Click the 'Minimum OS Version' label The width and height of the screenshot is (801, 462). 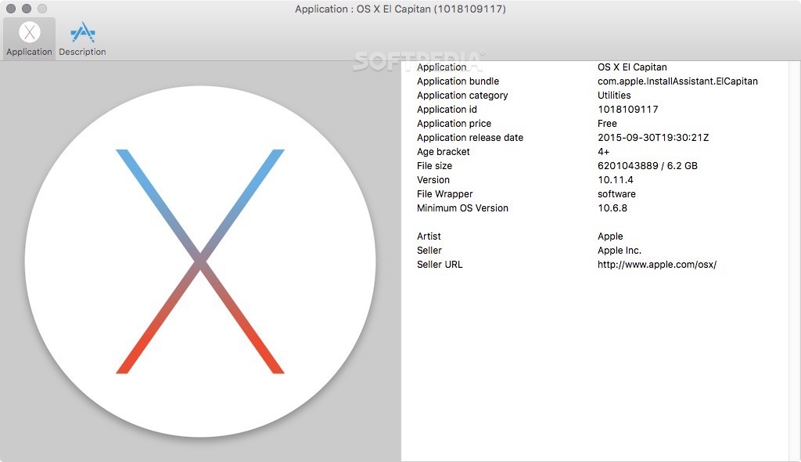click(462, 208)
